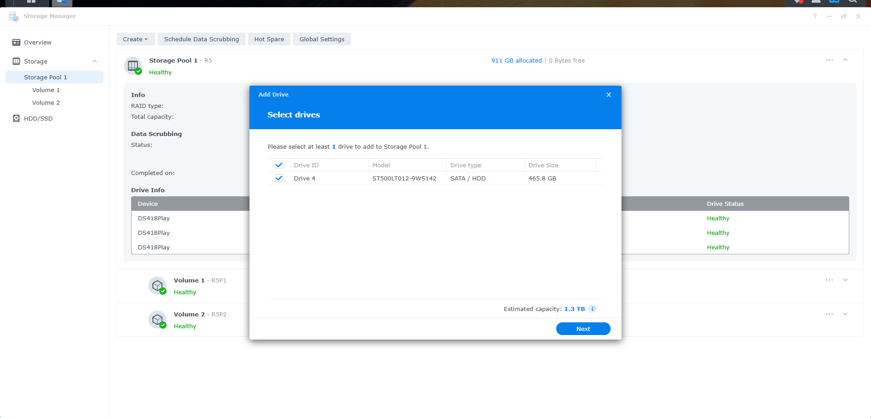Sort by Drive ID column header
Viewport: 871px width, 418px height.
(x=329, y=165)
